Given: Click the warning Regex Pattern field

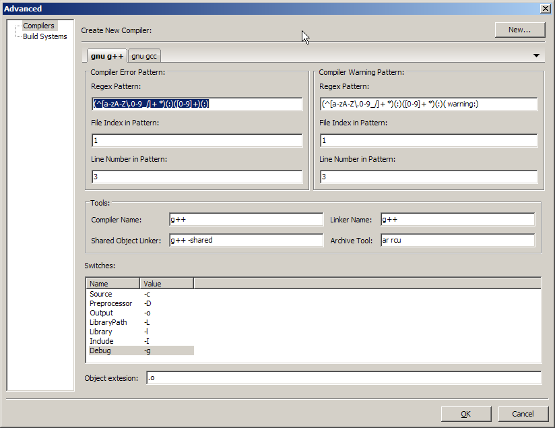Looking at the screenshot, I should pos(428,104).
